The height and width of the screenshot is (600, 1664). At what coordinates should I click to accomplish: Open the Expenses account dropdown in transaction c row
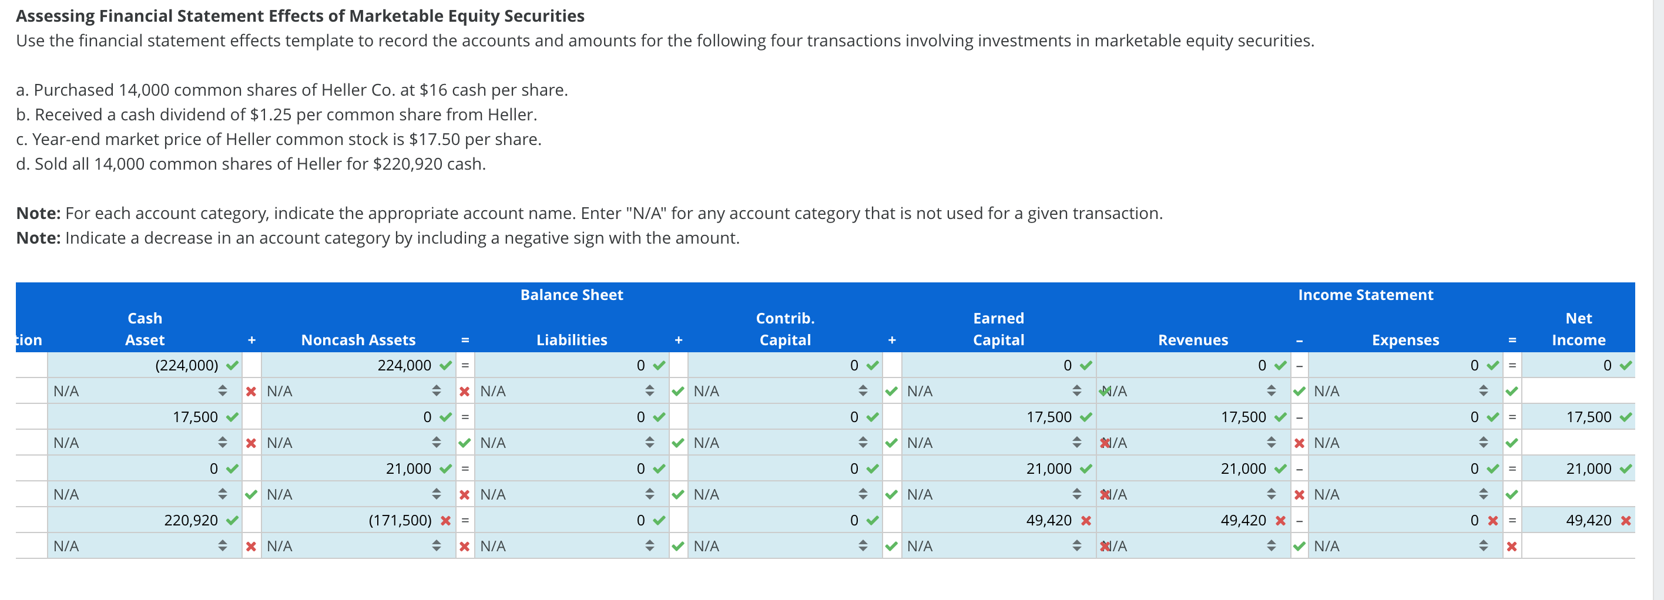[x=1482, y=494]
